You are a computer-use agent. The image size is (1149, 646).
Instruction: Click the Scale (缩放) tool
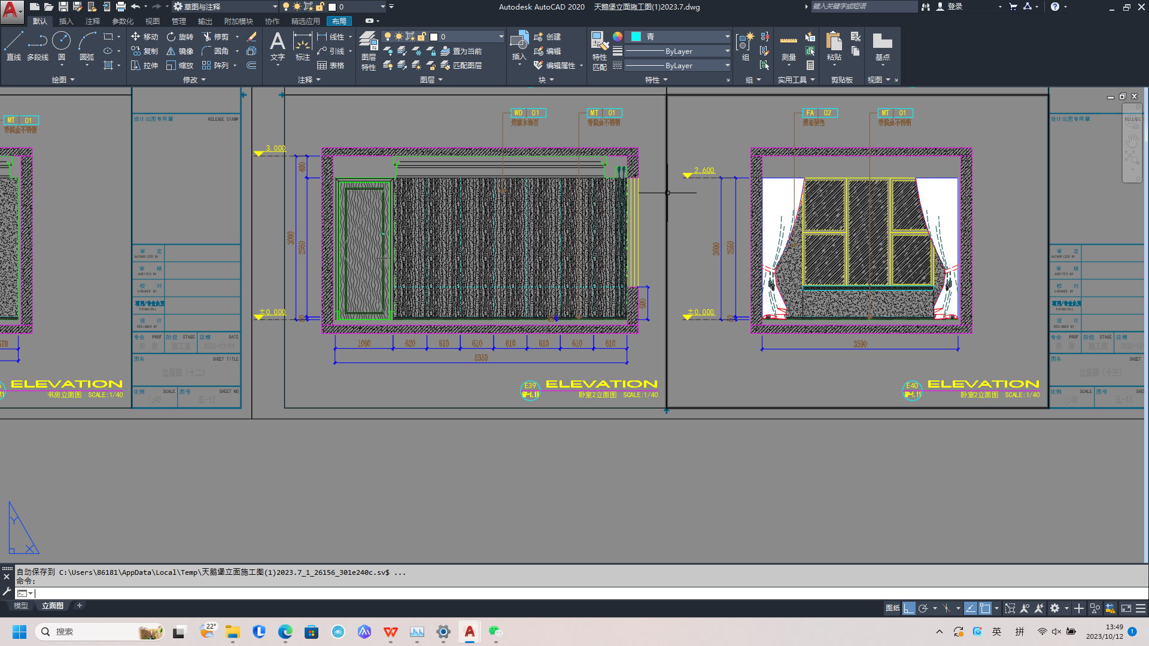point(180,65)
